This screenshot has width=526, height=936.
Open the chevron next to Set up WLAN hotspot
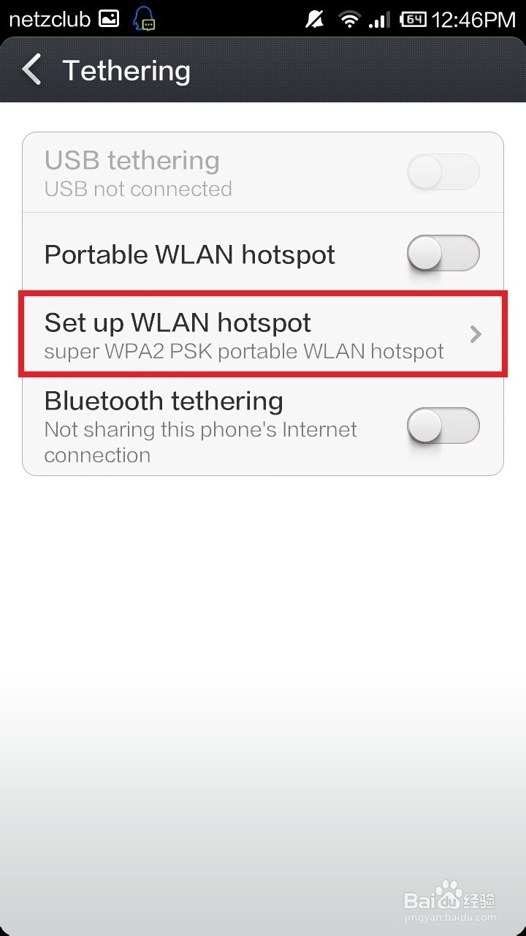click(x=476, y=334)
